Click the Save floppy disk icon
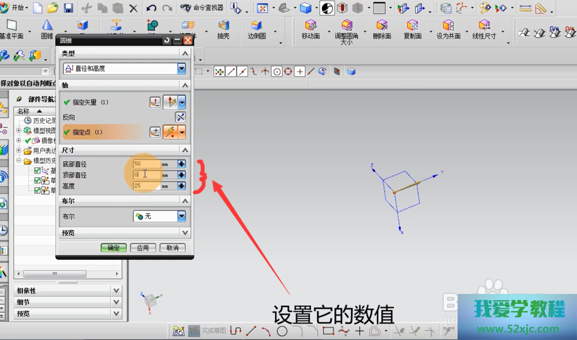The height and width of the screenshot is (340, 577). pos(68,8)
